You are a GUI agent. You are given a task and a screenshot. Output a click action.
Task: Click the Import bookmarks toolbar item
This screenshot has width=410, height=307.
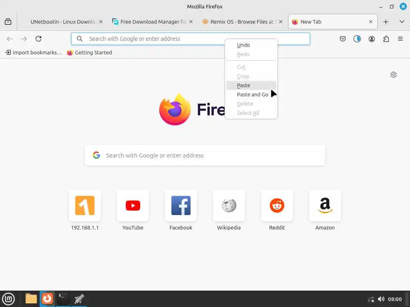pyautogui.click(x=34, y=52)
